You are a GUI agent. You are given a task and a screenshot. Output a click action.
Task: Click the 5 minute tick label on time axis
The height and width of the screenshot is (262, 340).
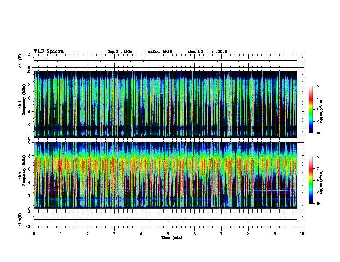click(x=168, y=234)
